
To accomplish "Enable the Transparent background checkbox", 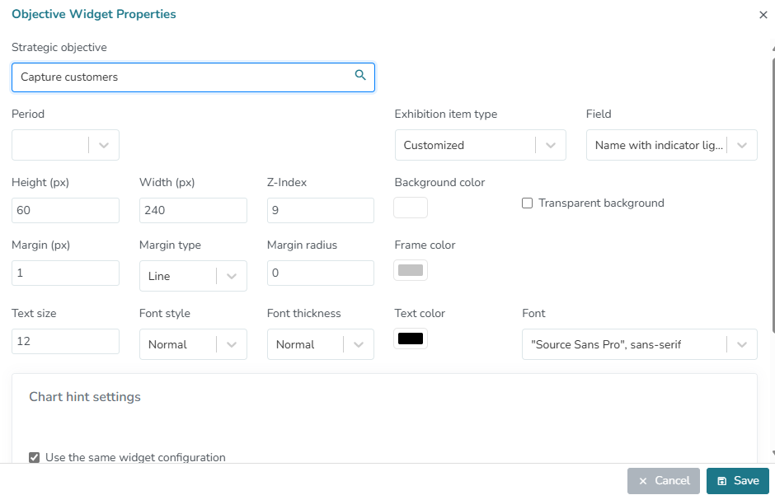I will pyautogui.click(x=528, y=203).
